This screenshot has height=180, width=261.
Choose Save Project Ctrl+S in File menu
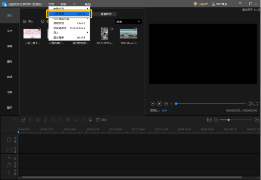click(x=69, y=23)
